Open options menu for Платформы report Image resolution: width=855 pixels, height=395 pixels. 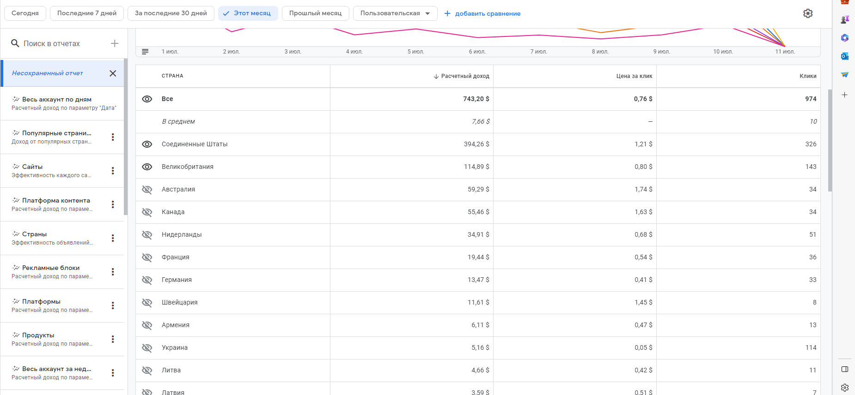pyautogui.click(x=113, y=305)
